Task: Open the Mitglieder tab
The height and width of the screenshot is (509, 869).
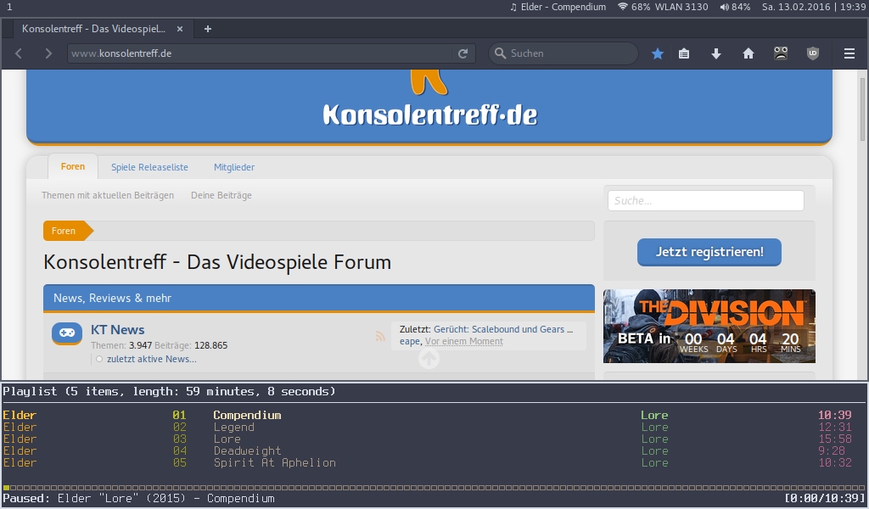Action: (234, 167)
